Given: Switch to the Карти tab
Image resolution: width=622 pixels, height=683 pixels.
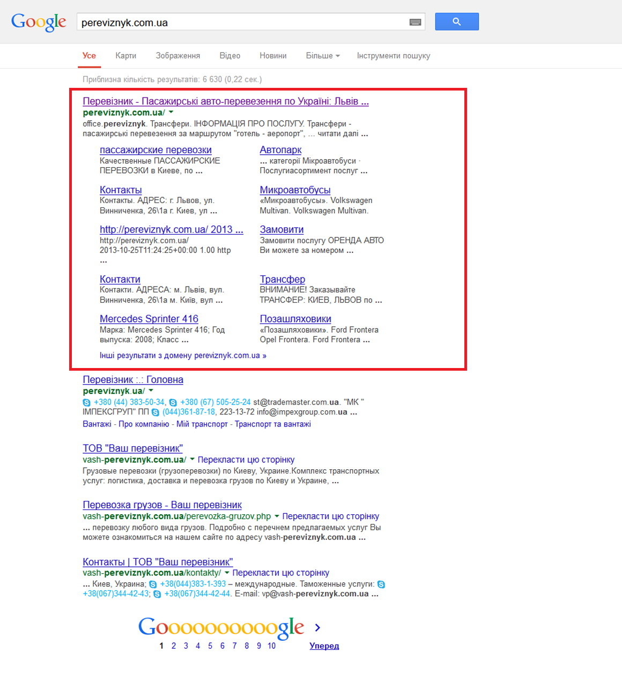Looking at the screenshot, I should pos(125,56).
